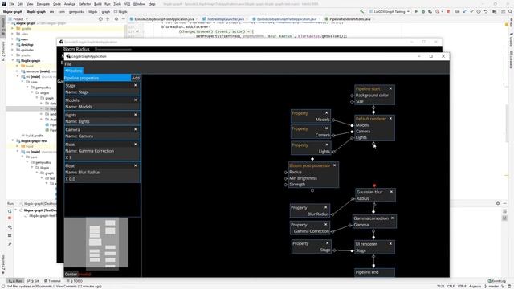Remove the Lights property in properties panel
This screenshot has height=289, width=514.
[136, 115]
